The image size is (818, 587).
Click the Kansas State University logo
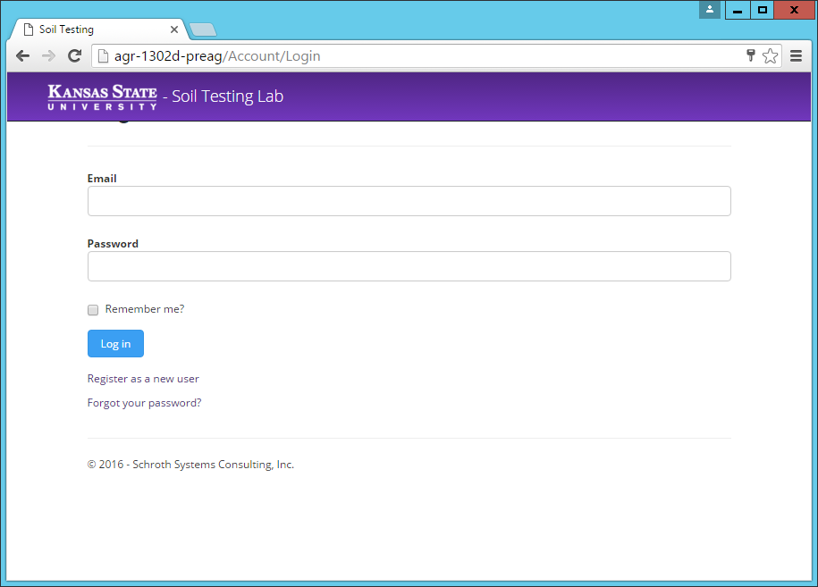102,97
